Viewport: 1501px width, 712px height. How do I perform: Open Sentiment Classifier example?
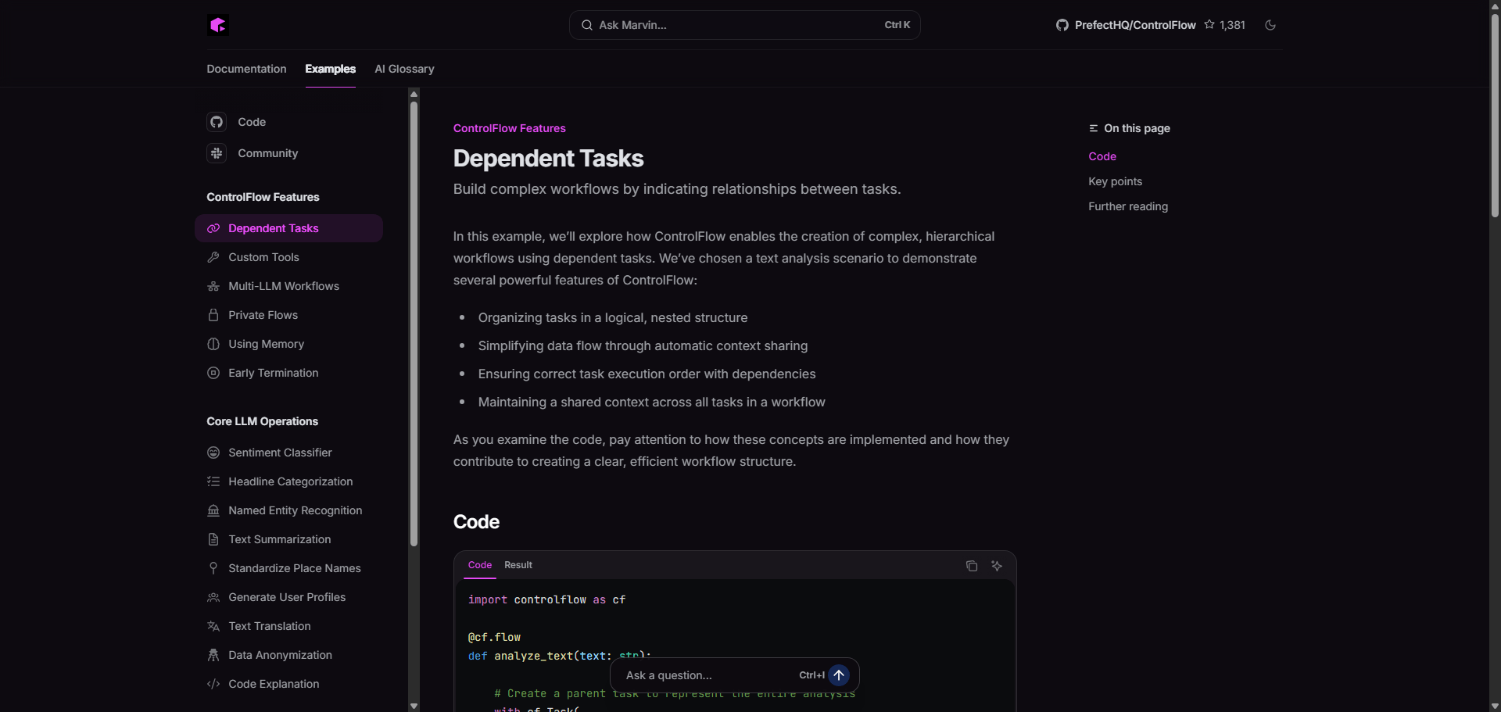pos(280,453)
